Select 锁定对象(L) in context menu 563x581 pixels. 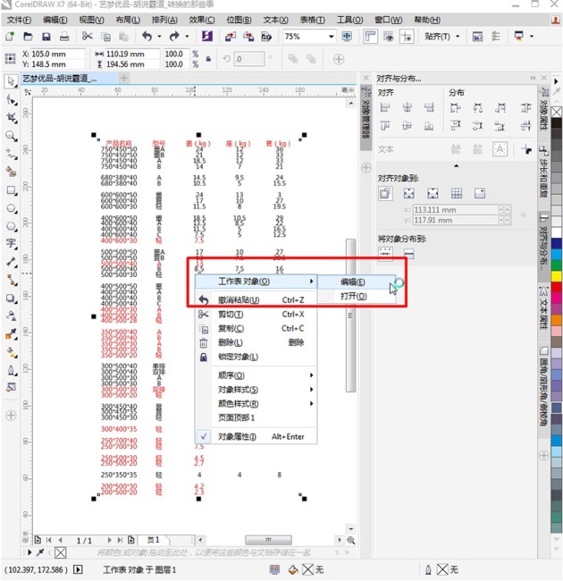pyautogui.click(x=256, y=358)
